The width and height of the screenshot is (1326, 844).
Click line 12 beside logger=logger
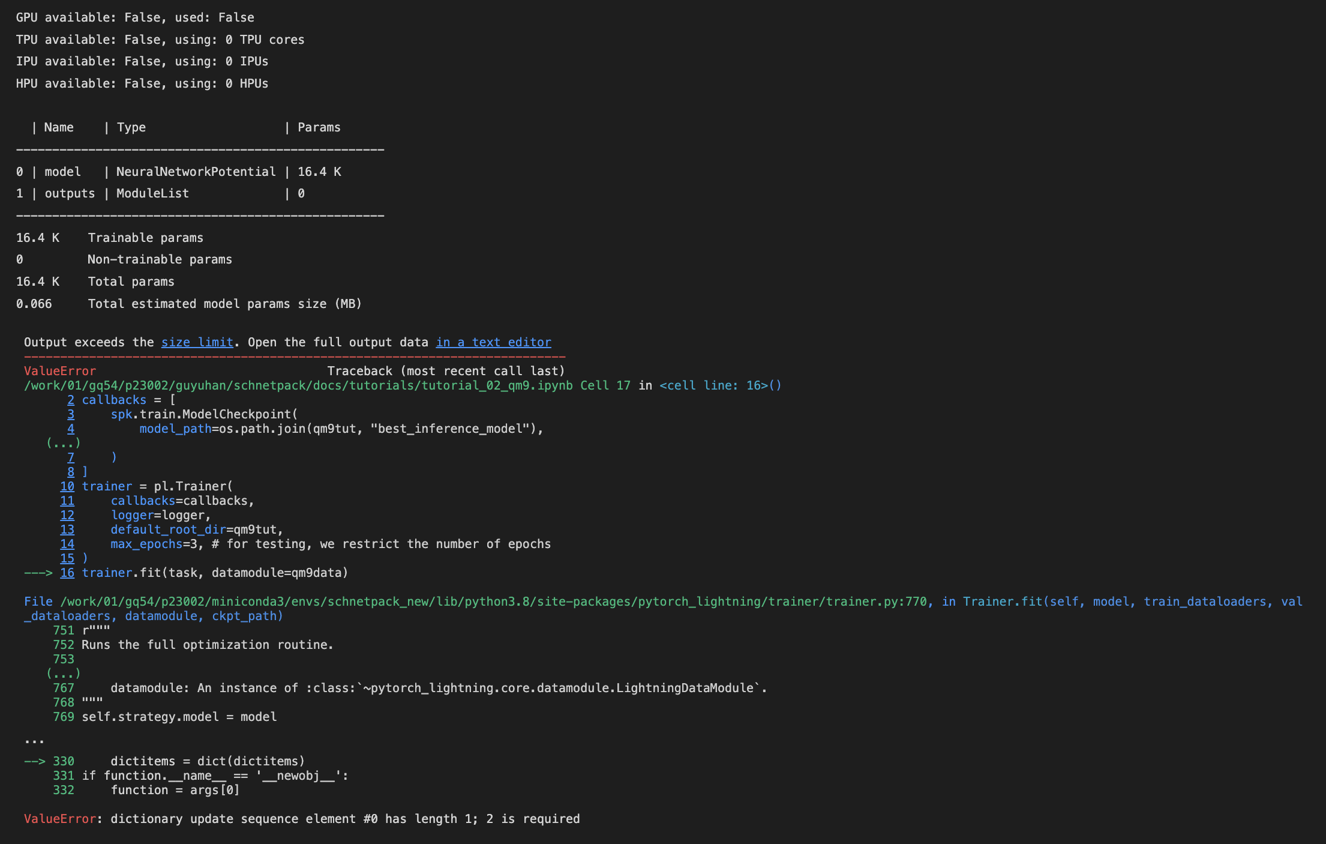[x=67, y=515]
